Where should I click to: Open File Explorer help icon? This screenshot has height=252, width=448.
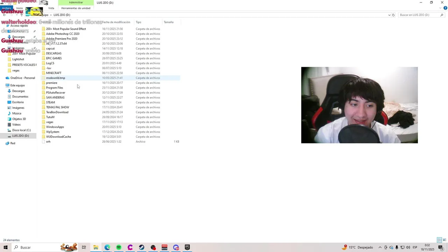point(445,8)
